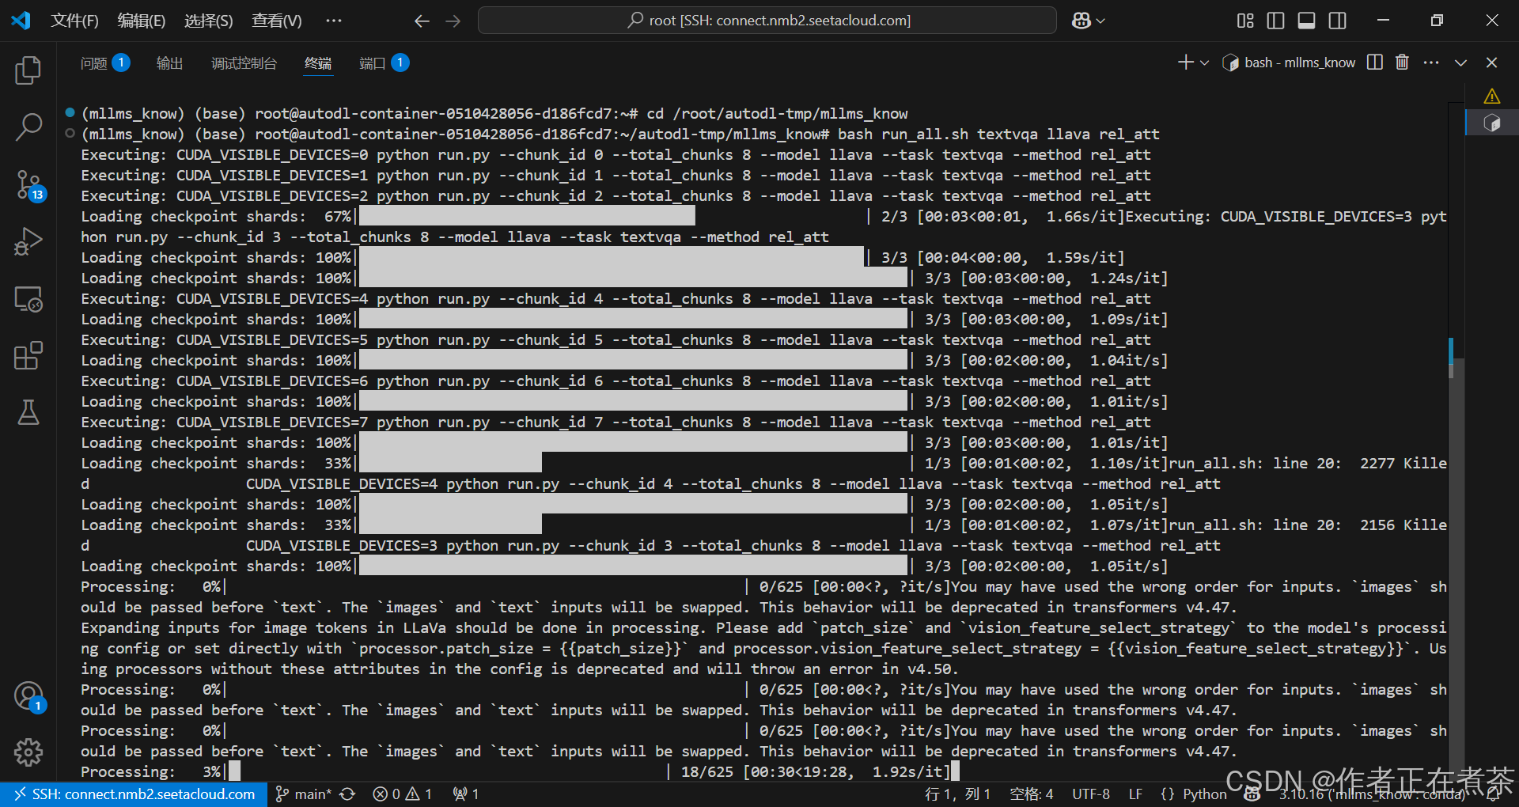Open the Search view
The width and height of the screenshot is (1519, 807).
(x=28, y=127)
